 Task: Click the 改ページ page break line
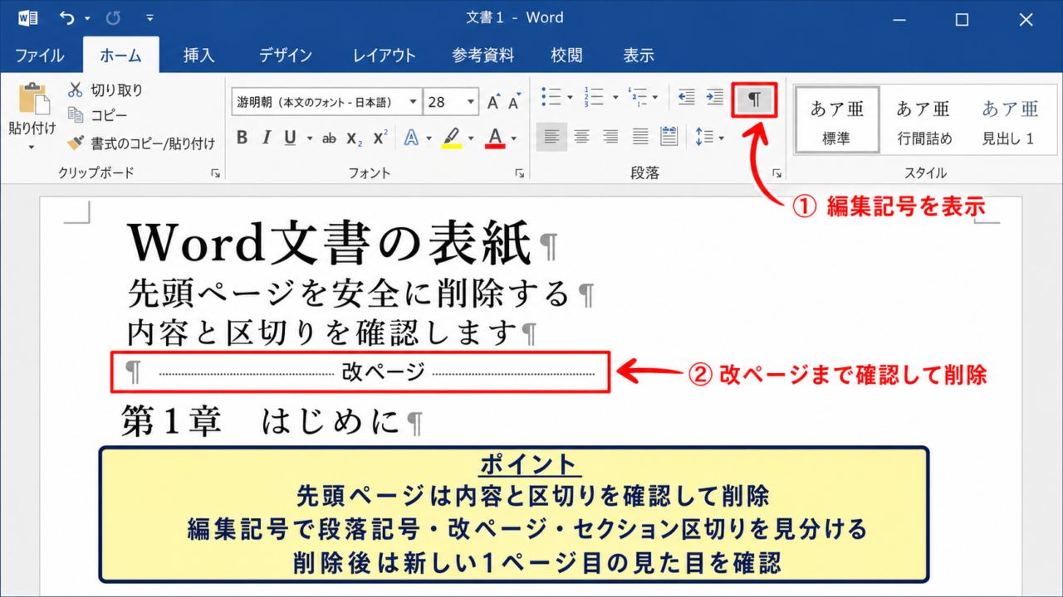coord(360,371)
